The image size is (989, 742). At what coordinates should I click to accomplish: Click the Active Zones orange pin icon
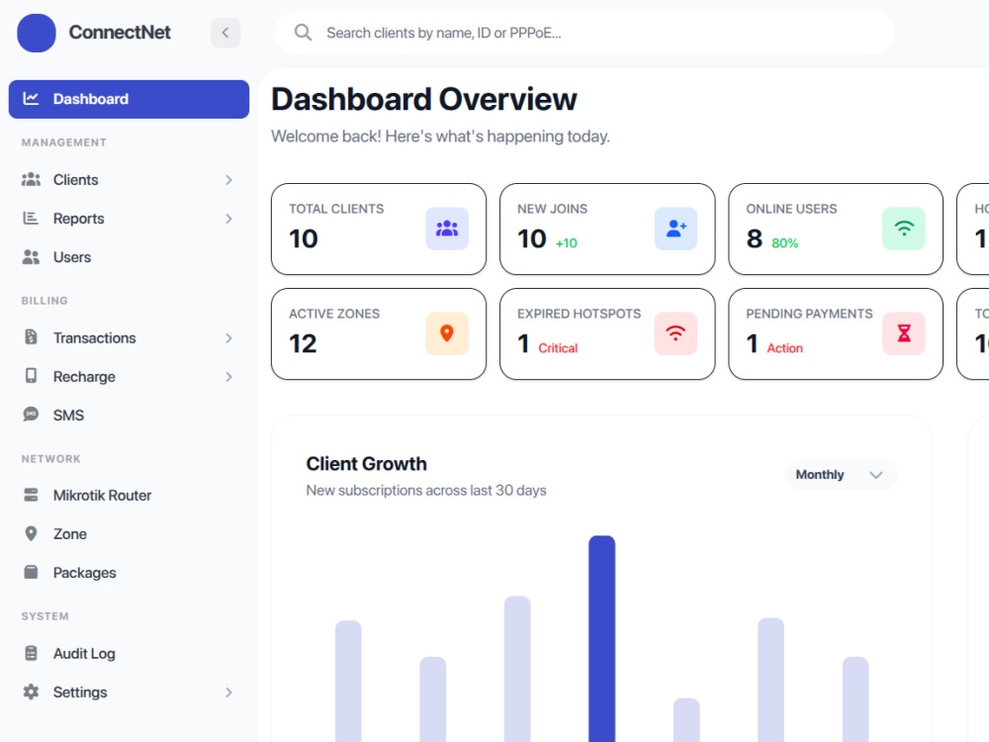point(447,333)
